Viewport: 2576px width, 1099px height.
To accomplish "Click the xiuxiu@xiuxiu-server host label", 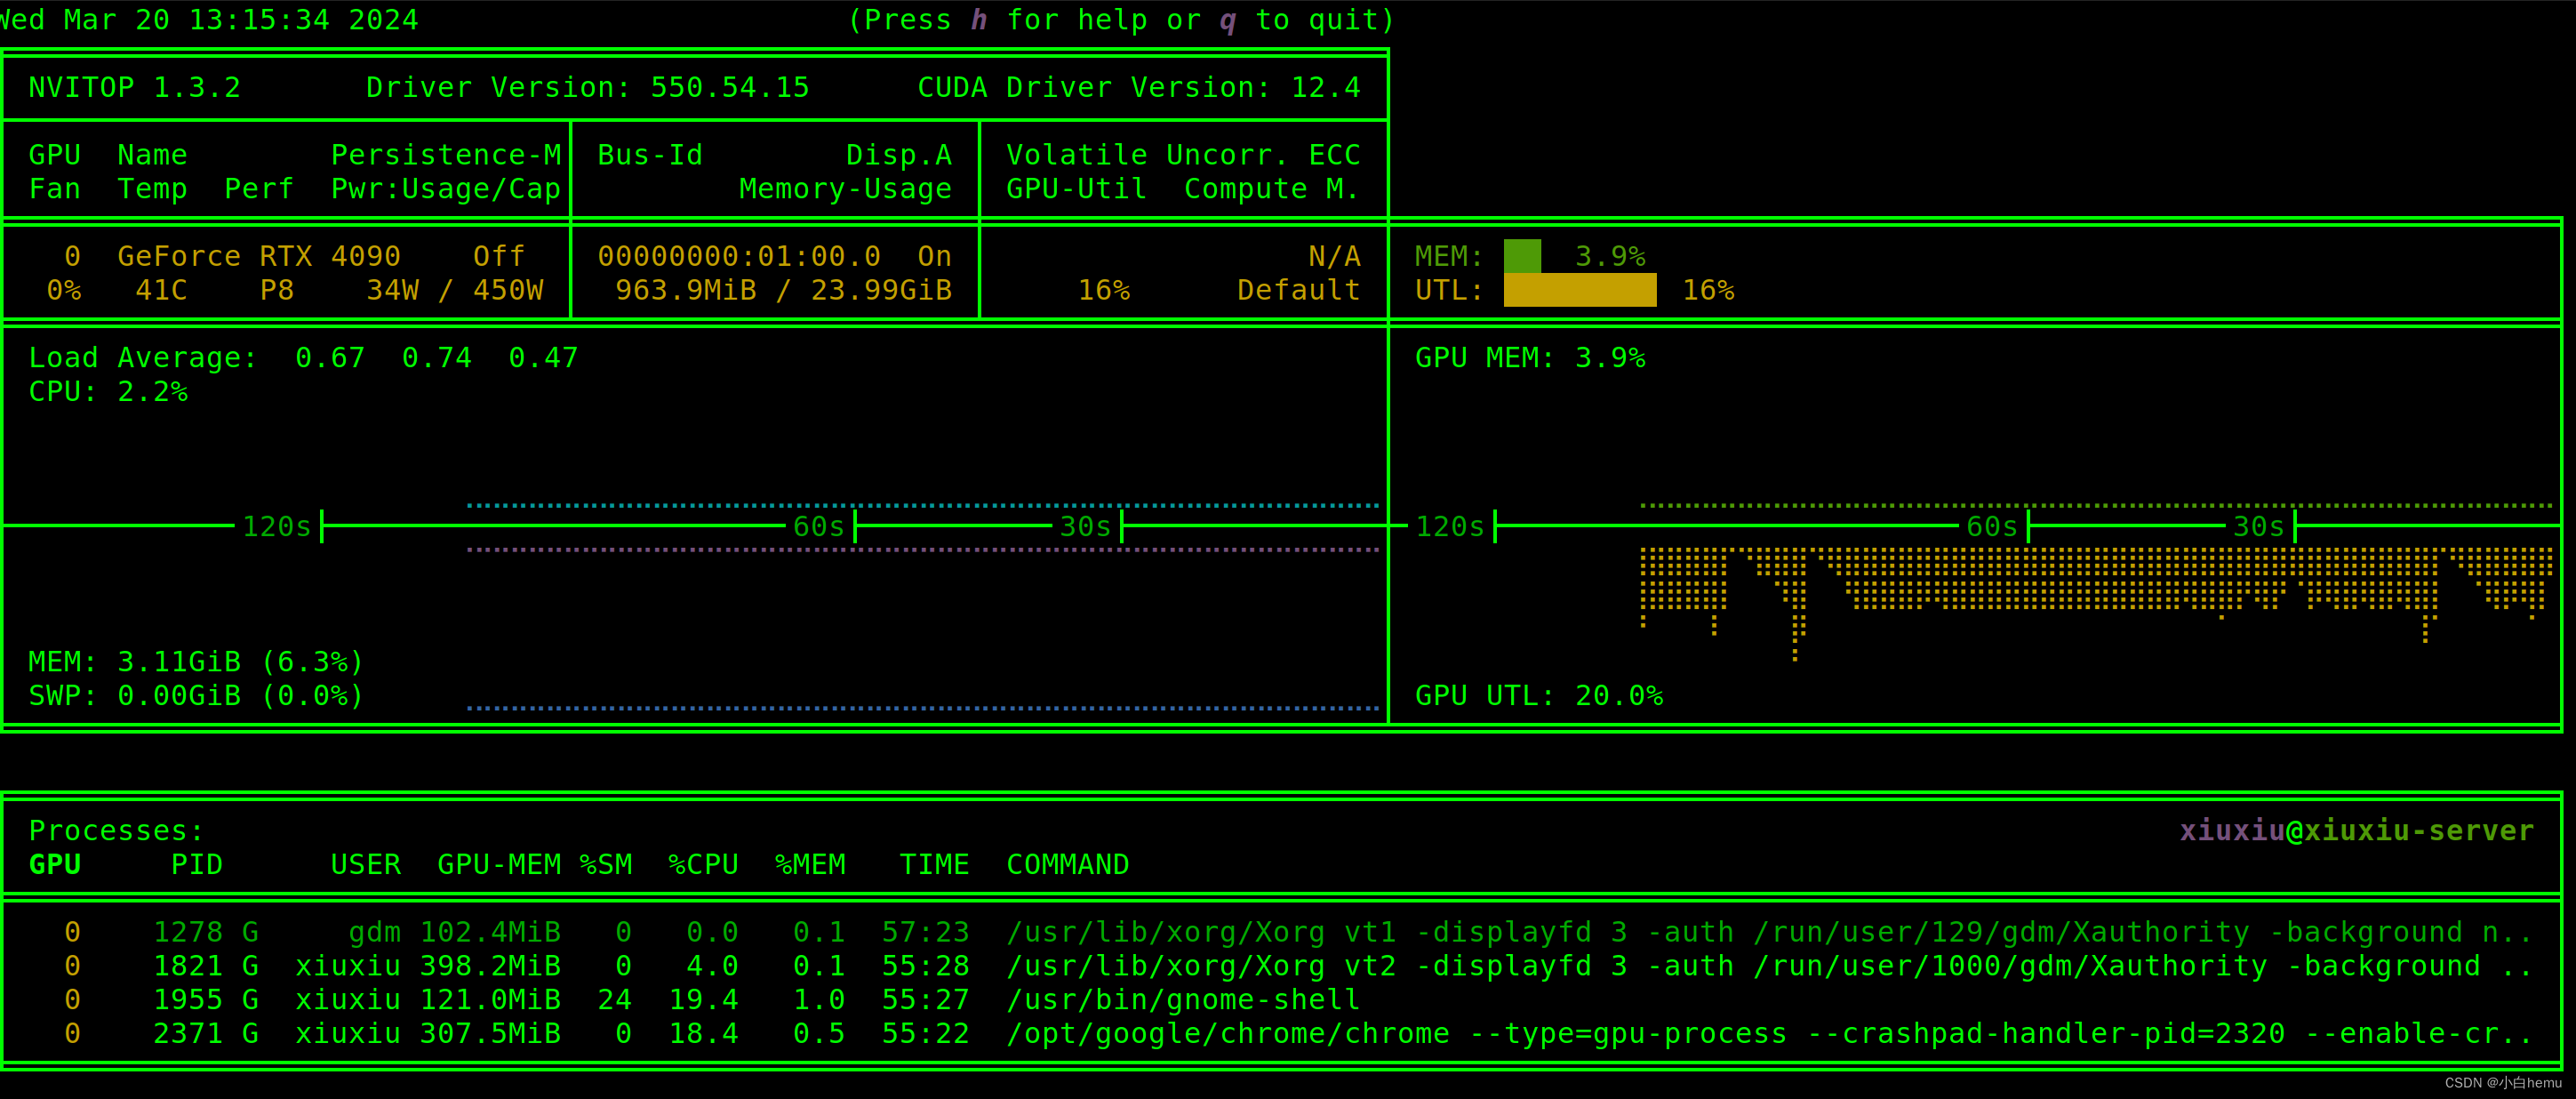I will click(2356, 830).
